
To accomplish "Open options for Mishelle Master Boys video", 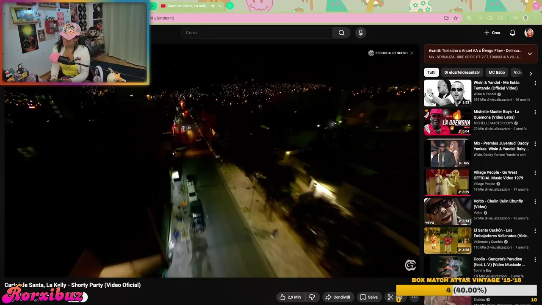I will click(x=535, y=113).
